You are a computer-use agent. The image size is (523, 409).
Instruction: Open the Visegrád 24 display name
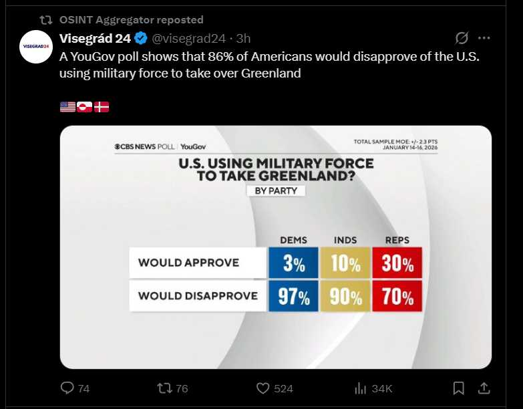pos(96,38)
